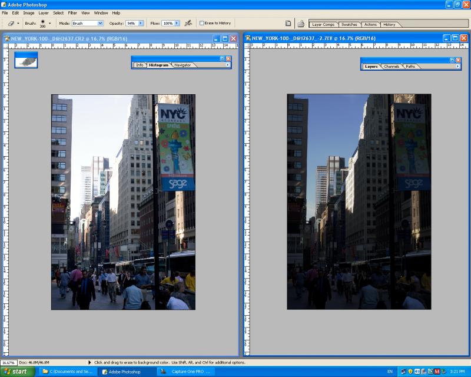471x377 pixels.
Task: Click the dark New York photo in -2.7EV window
Action: pyautogui.click(x=359, y=201)
